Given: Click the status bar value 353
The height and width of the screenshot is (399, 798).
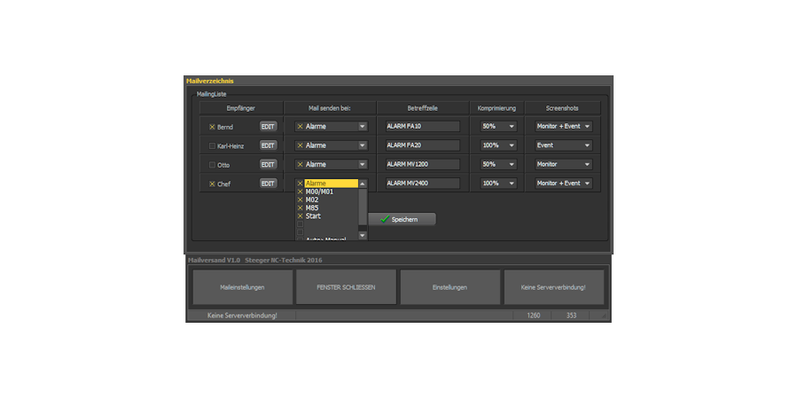Looking at the screenshot, I should click(x=571, y=316).
